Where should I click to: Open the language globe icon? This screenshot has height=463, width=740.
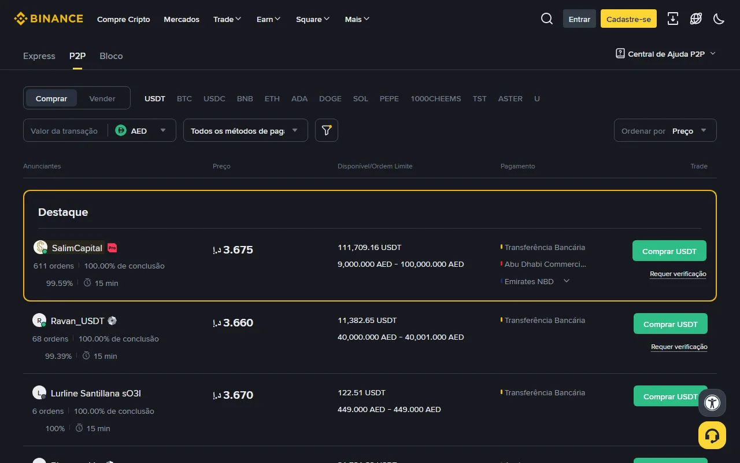[696, 19]
